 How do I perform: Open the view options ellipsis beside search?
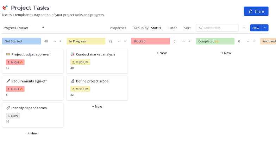coord(244,28)
